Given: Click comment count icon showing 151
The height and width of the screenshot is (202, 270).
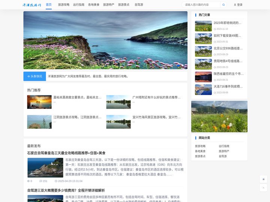Looking at the screenshot, I should 41,181.
